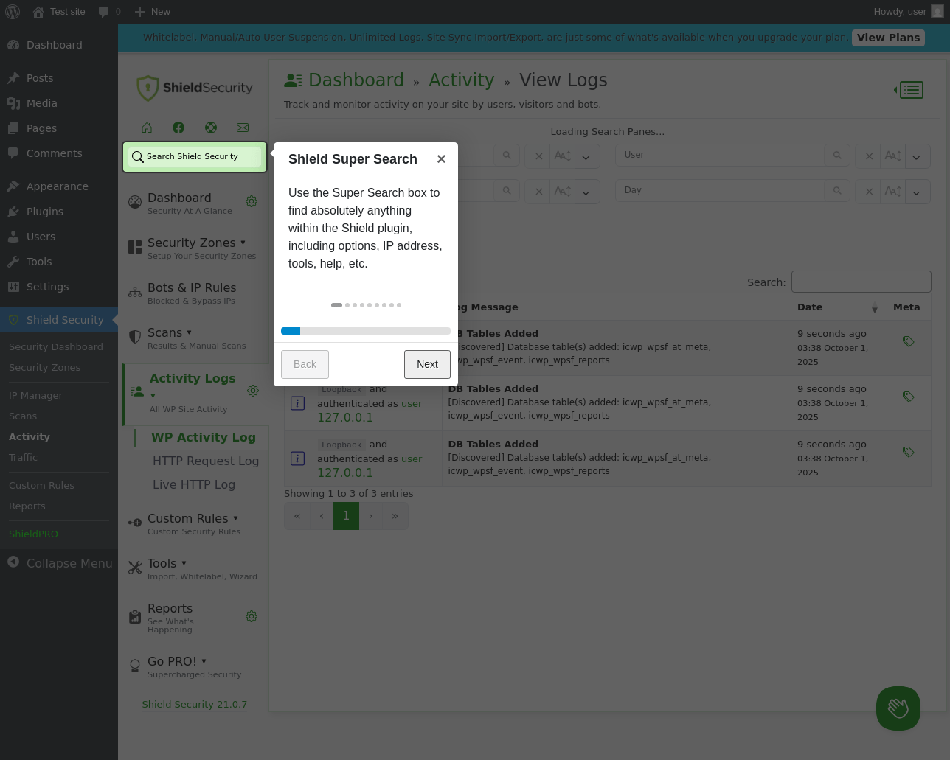Expand the Day search pane dropdown arrow
This screenshot has width=950, height=760.
(x=917, y=192)
